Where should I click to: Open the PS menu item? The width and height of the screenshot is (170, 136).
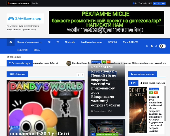[58, 42]
